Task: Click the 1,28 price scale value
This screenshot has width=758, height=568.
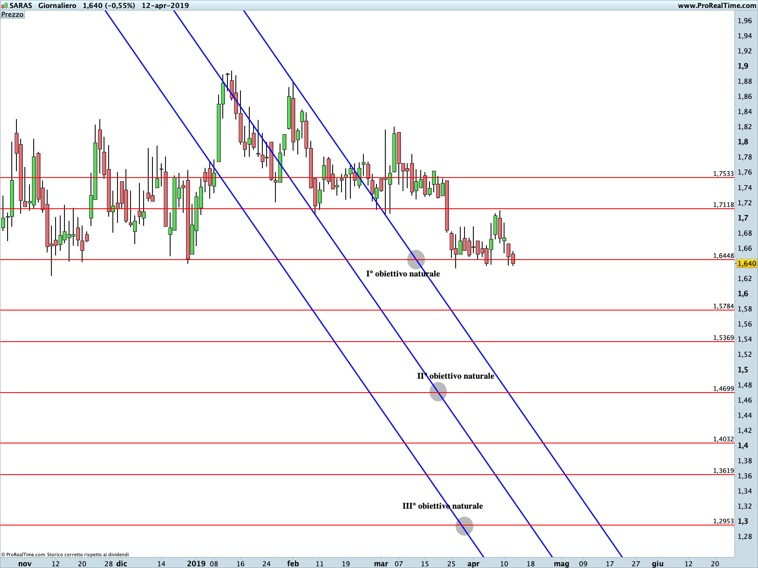Action: pos(745,536)
